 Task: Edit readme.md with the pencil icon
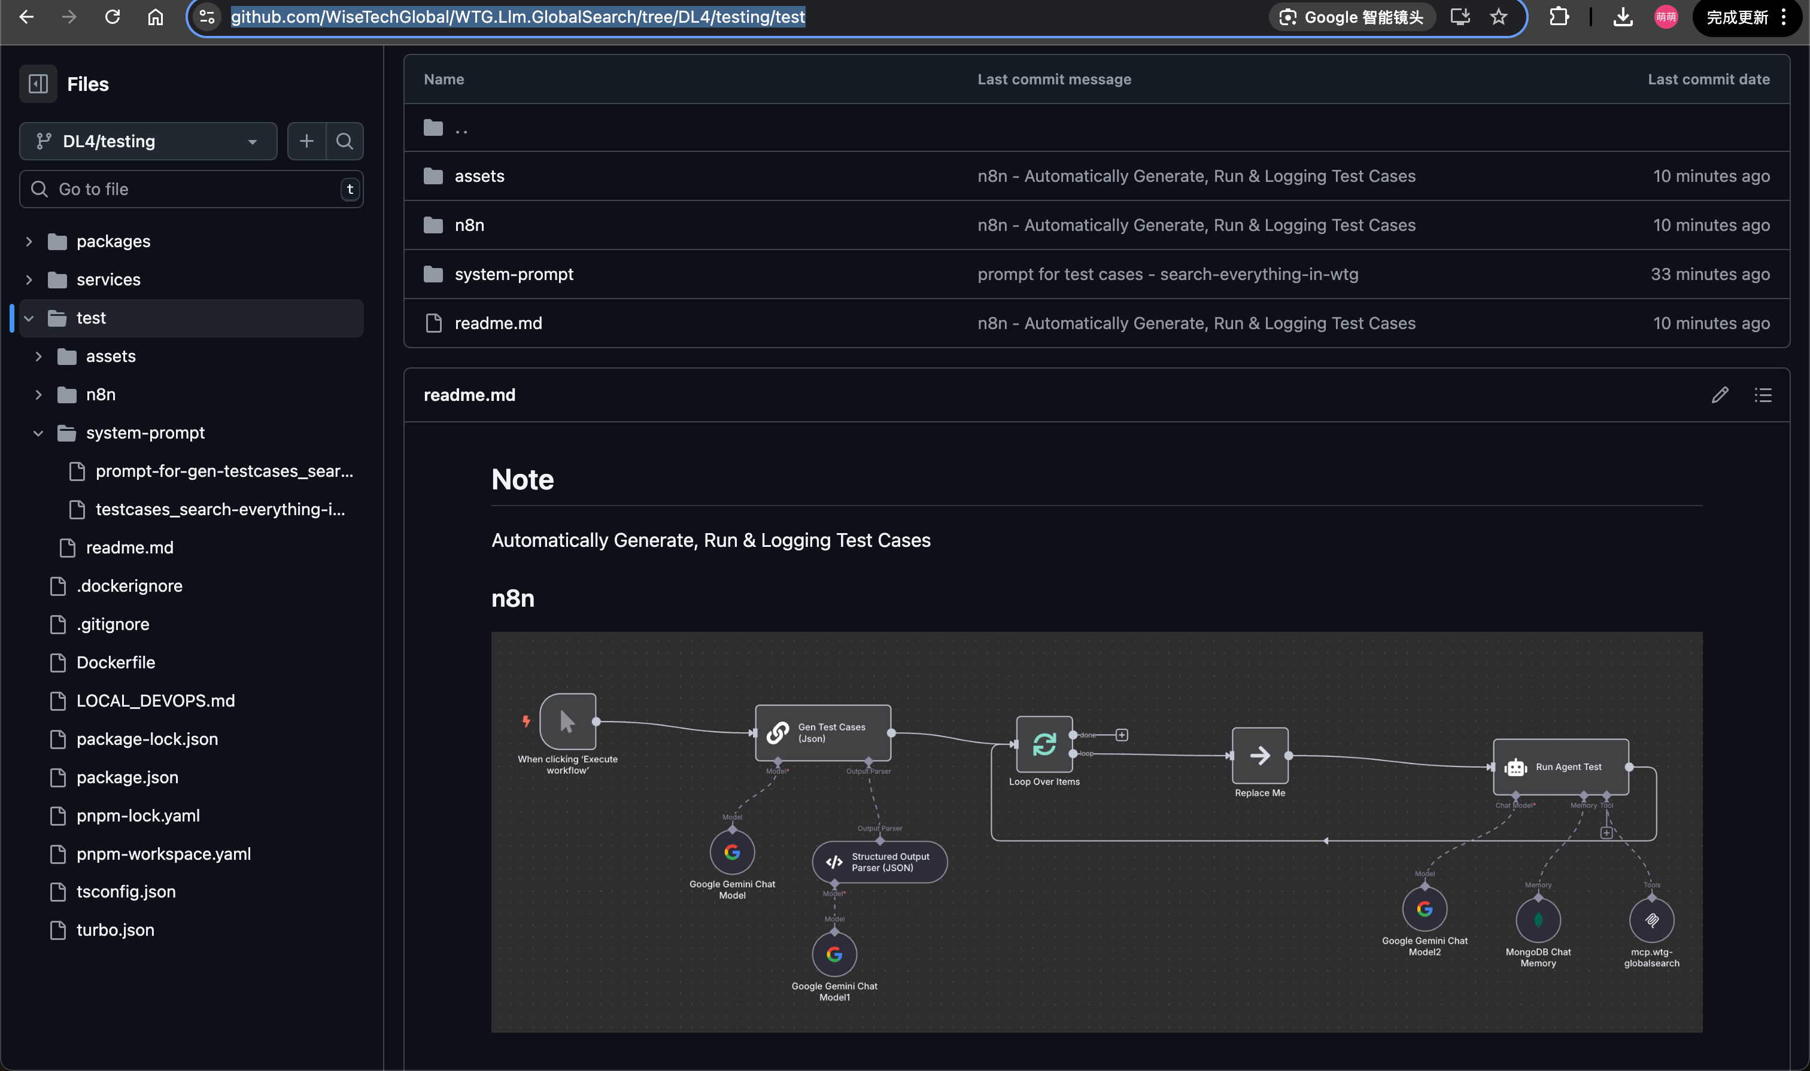(x=1720, y=395)
